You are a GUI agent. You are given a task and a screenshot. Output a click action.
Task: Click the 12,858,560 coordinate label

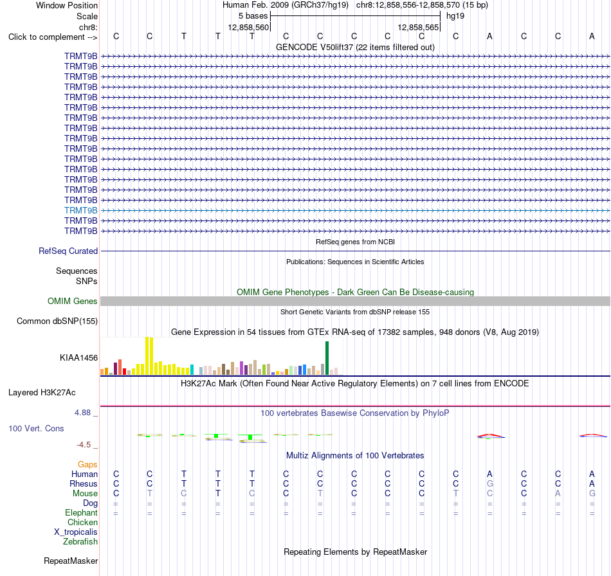(248, 27)
